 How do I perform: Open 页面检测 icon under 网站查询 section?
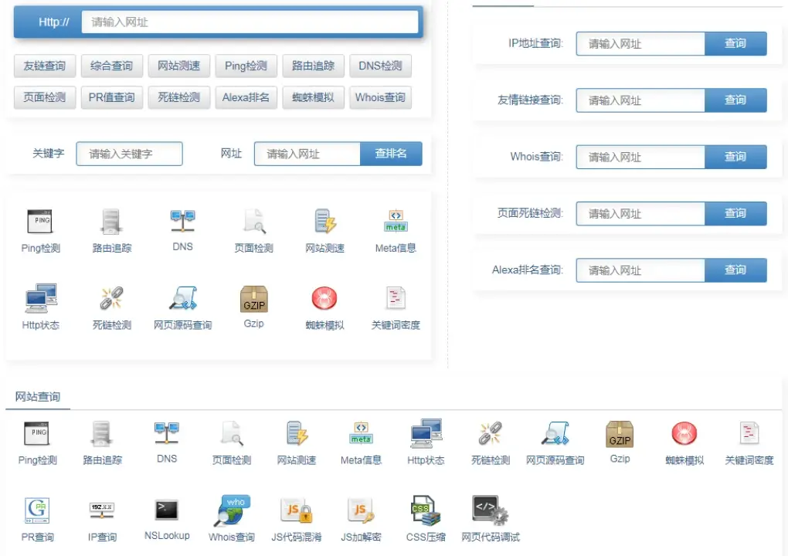tap(232, 433)
